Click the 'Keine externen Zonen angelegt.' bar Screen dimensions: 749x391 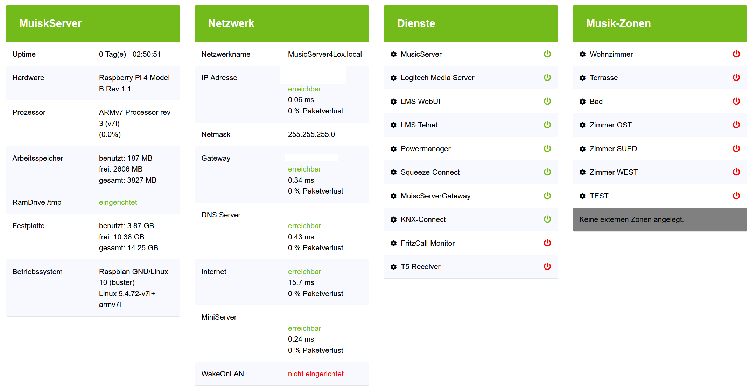coord(659,219)
